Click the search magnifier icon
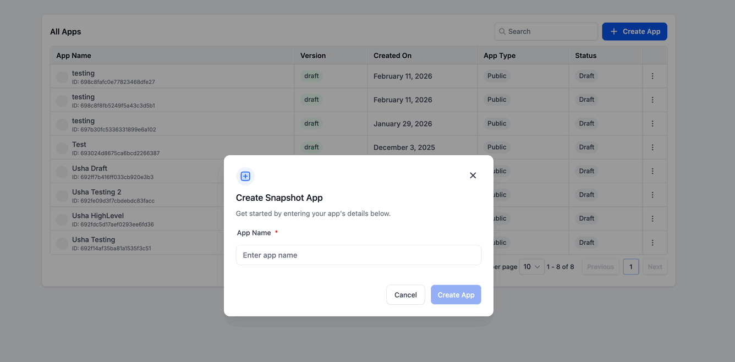The height and width of the screenshot is (362, 735). pyautogui.click(x=502, y=31)
